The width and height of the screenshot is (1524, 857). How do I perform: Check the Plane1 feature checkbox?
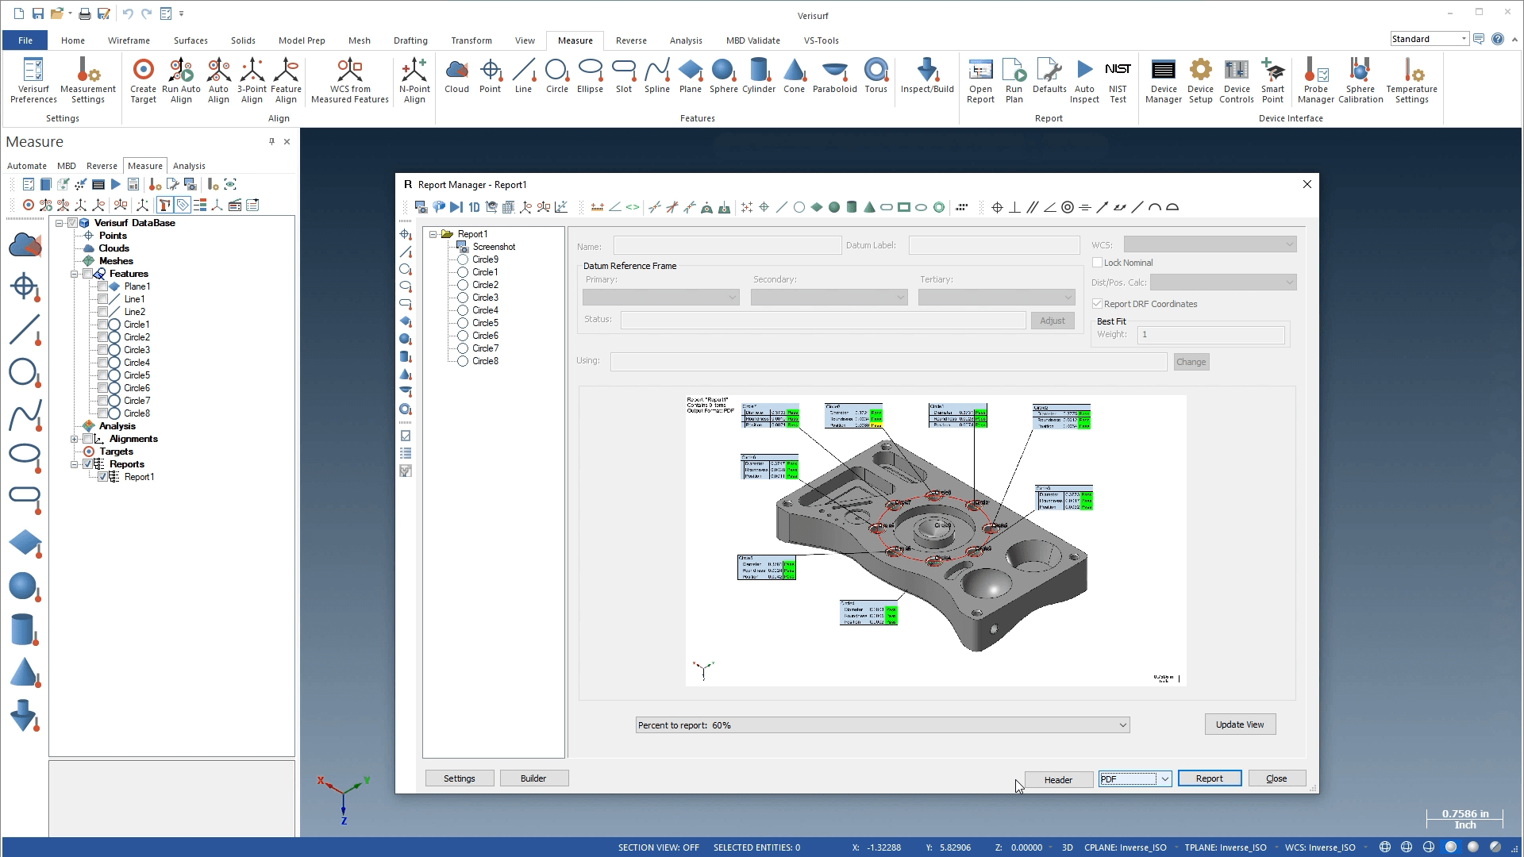coord(102,286)
